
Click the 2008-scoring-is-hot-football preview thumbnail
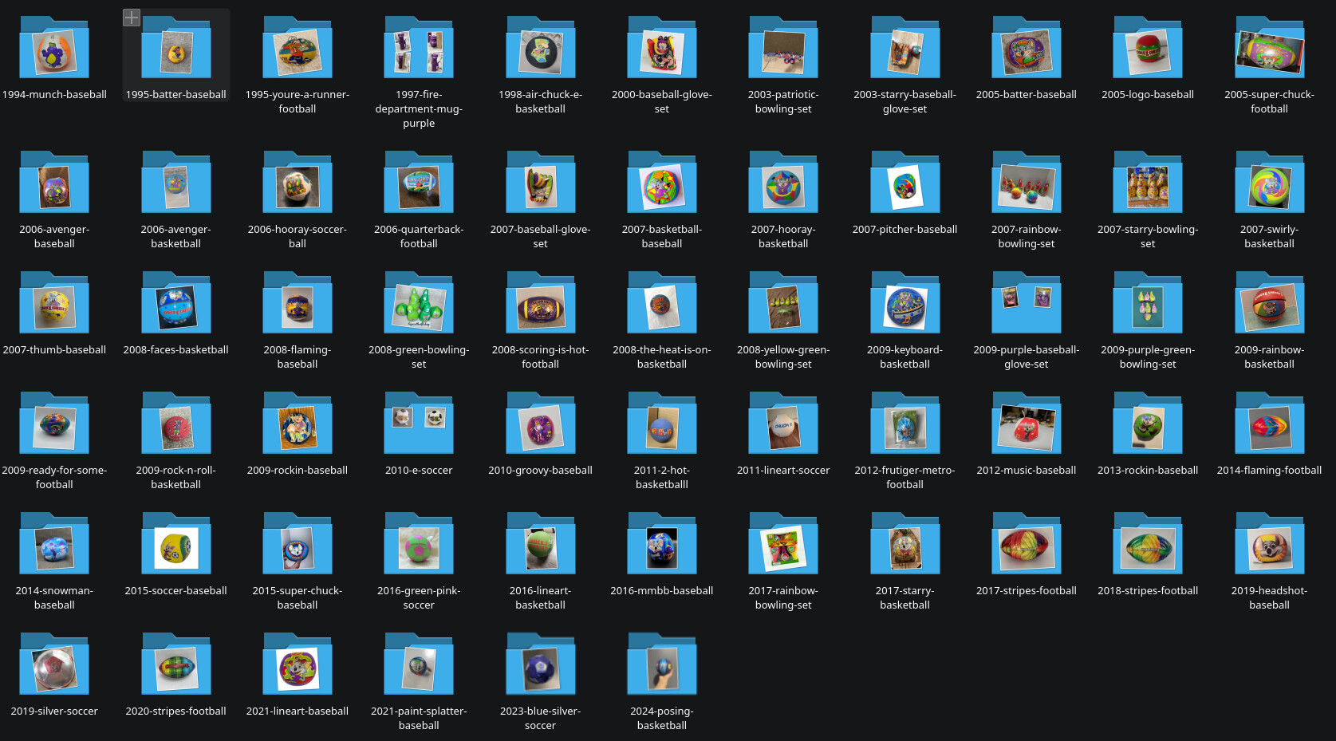[x=540, y=307]
